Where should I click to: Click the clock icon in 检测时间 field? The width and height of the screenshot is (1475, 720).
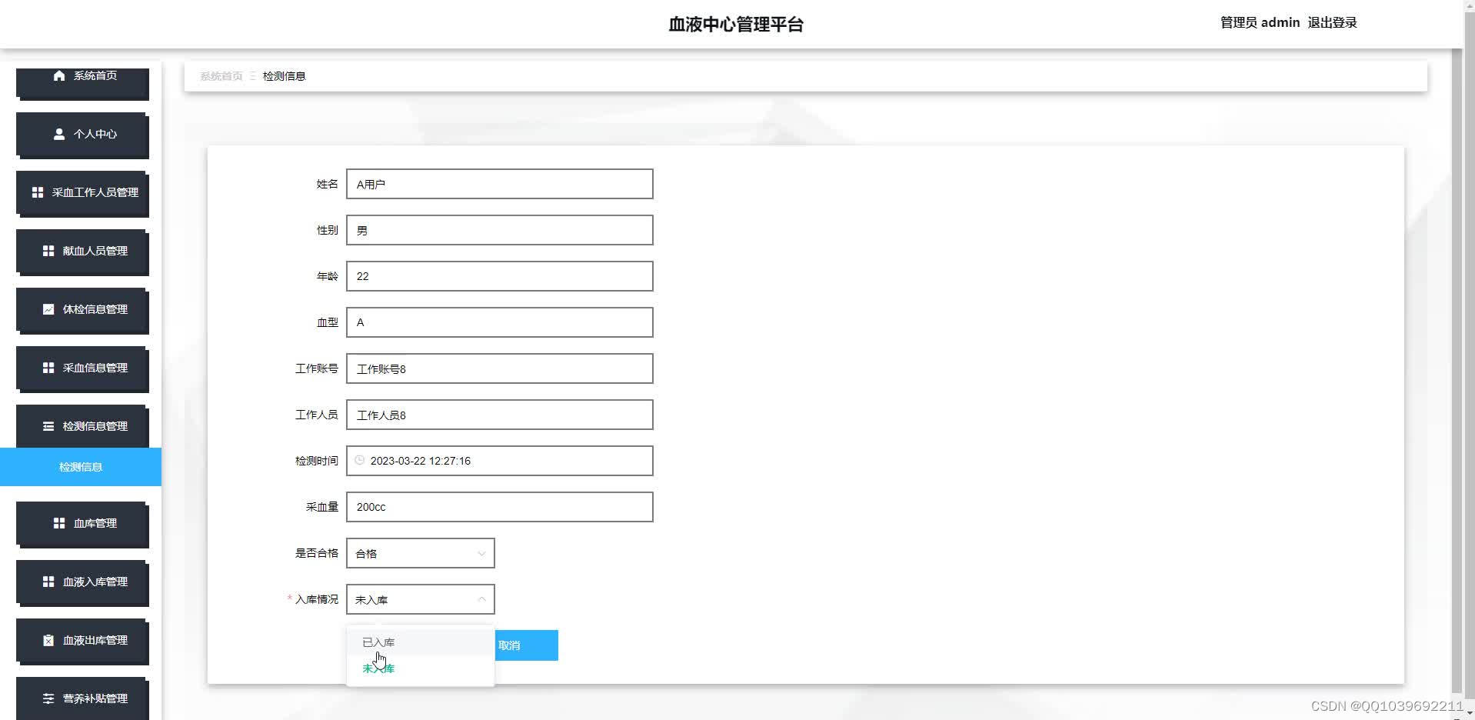tap(359, 460)
